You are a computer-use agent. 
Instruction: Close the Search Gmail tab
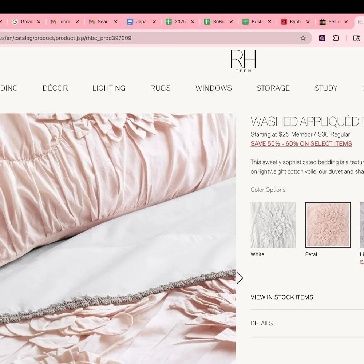(116, 21)
